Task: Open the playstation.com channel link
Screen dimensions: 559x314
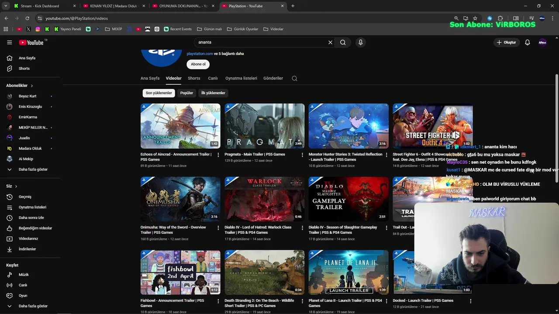Action: tap(200, 54)
